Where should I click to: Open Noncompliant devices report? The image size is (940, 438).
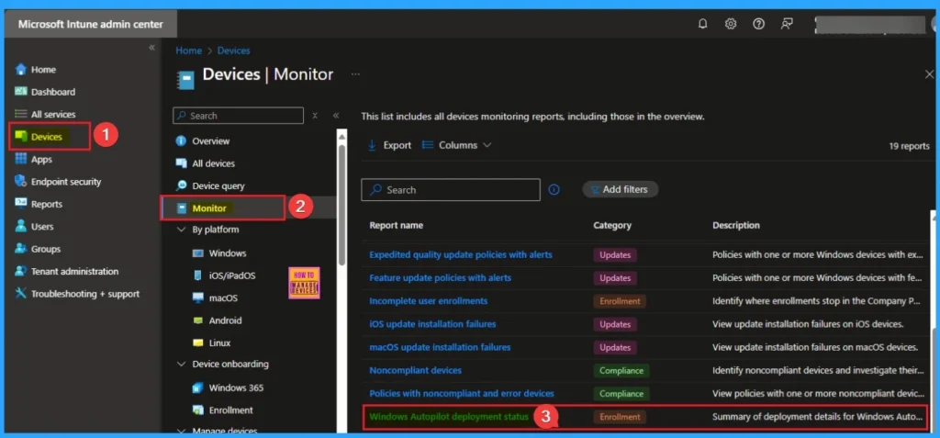click(416, 370)
